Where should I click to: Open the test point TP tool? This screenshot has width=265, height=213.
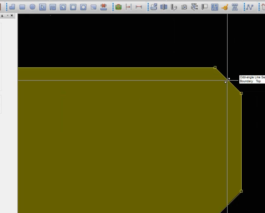point(225,7)
